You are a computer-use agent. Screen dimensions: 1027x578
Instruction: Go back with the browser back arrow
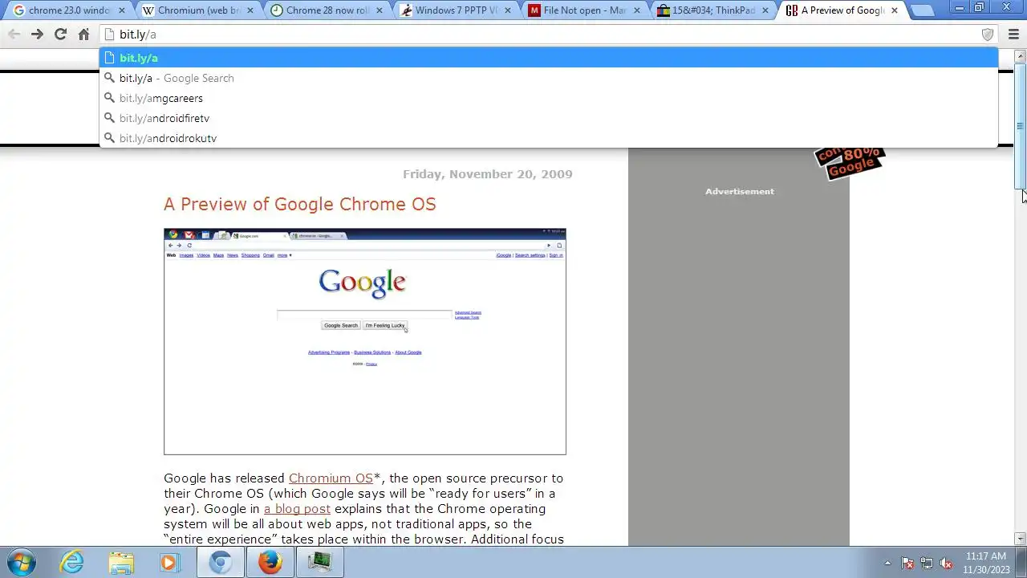pos(14,35)
